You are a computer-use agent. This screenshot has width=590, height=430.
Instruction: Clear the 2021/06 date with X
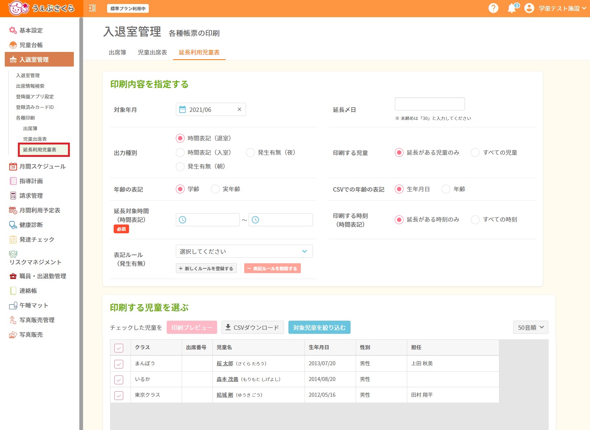[239, 109]
